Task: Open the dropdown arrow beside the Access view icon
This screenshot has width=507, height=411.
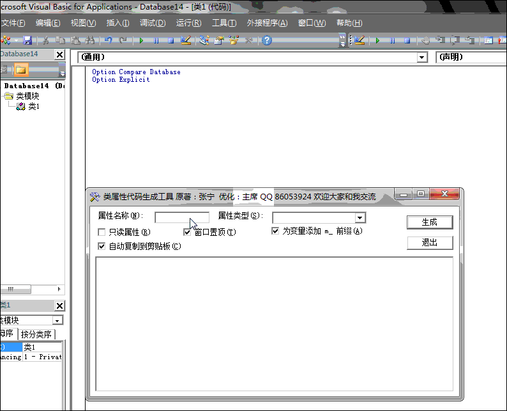Action: coord(16,41)
